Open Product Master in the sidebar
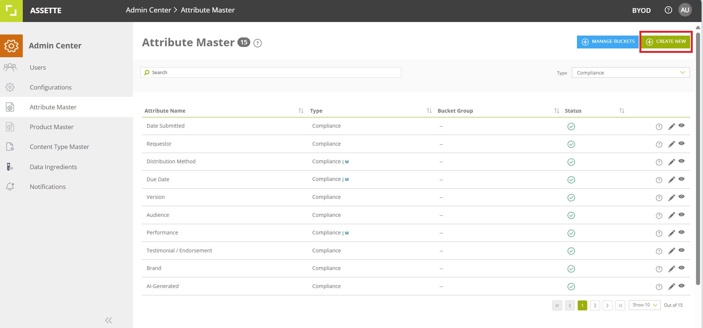Image resolution: width=703 pixels, height=328 pixels. point(51,127)
